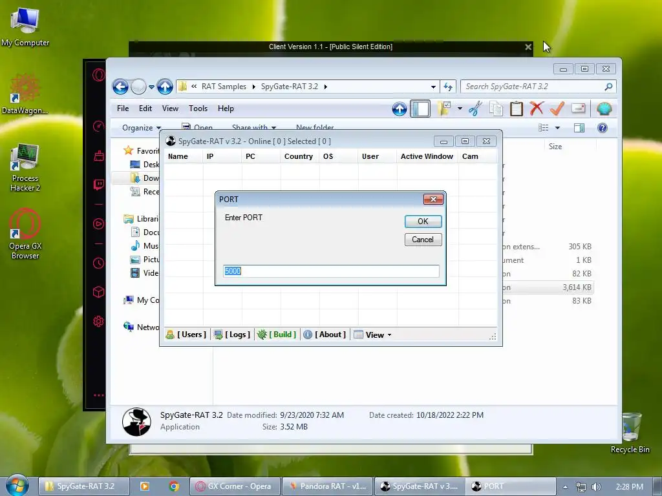Expand the Organize dropdown
This screenshot has width=662, height=496.
(142, 128)
